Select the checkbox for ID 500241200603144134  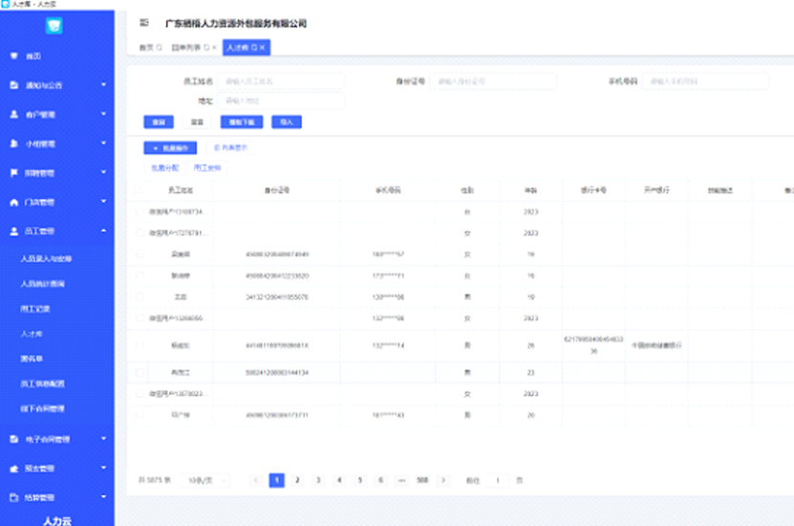(x=140, y=371)
